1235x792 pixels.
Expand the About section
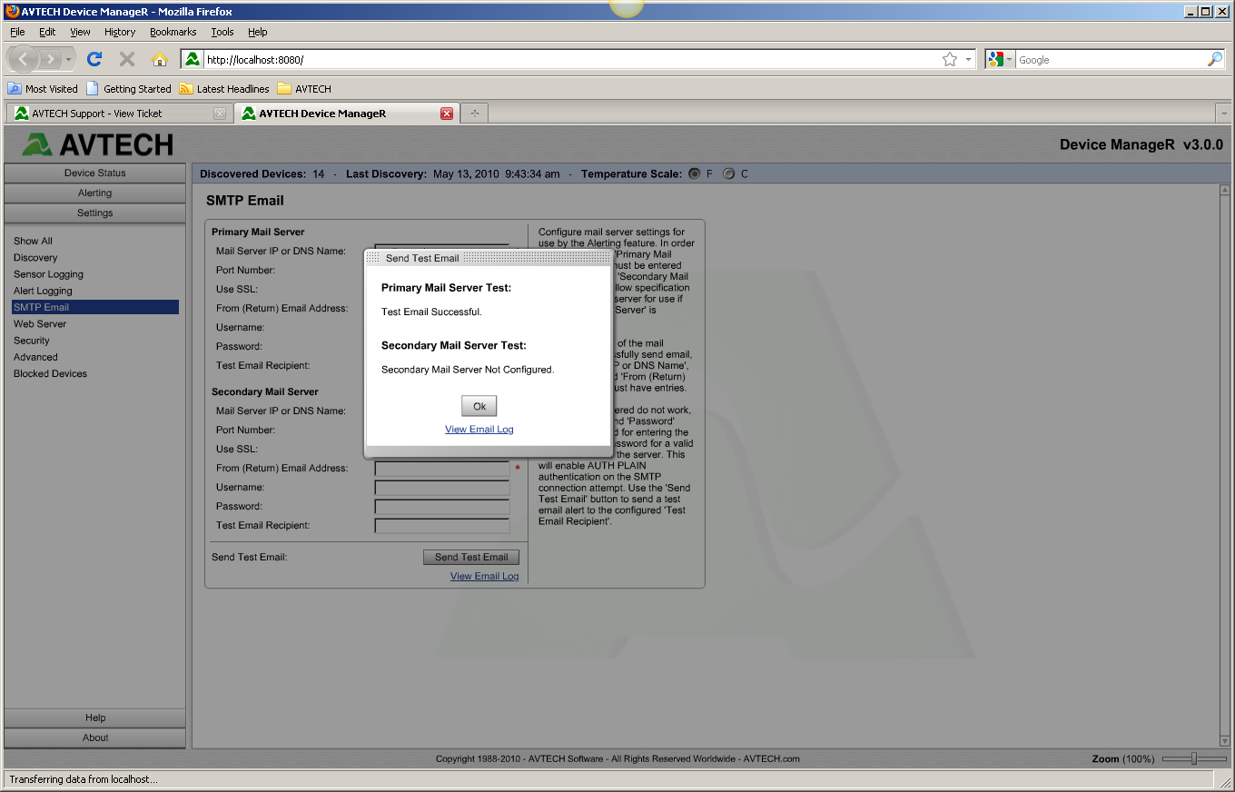(x=94, y=738)
